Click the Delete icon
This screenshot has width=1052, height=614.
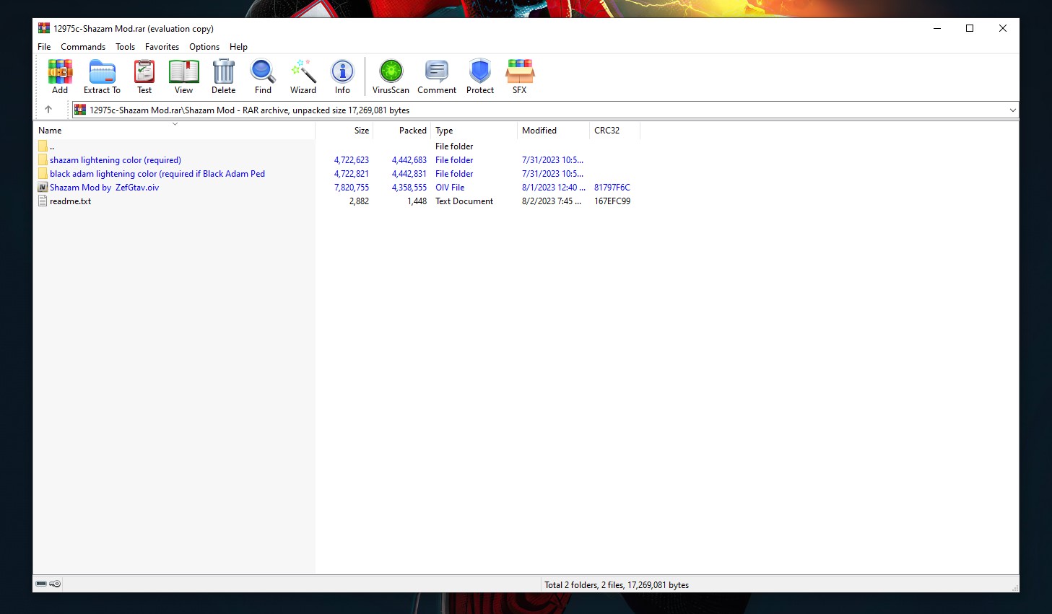tap(223, 76)
